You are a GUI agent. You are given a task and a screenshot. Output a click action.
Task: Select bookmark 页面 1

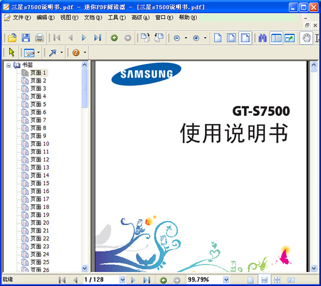pos(39,73)
